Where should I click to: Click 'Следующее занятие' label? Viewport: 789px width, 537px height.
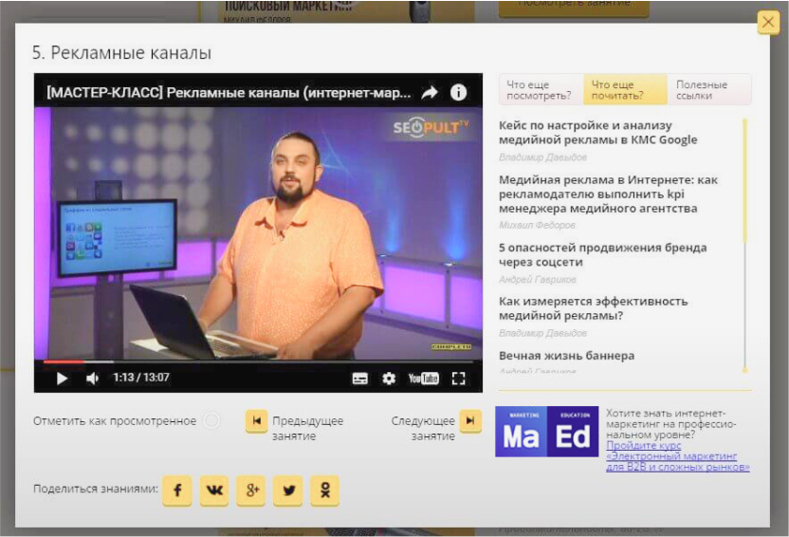coord(423,428)
